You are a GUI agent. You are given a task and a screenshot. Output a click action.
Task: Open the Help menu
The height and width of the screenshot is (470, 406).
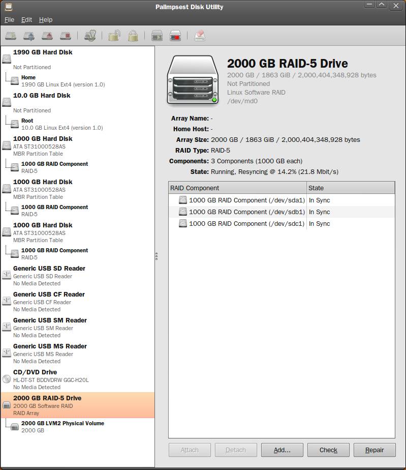46,20
